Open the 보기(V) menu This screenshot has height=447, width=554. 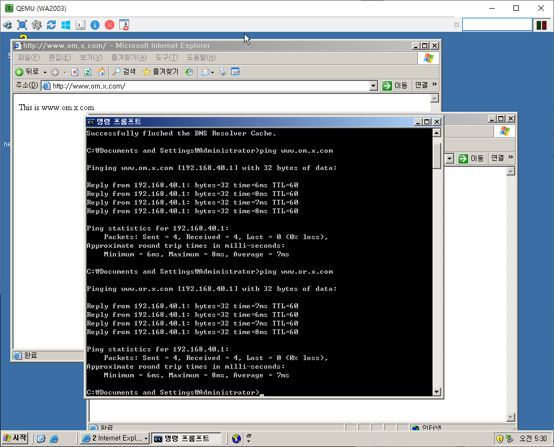[x=91, y=58]
